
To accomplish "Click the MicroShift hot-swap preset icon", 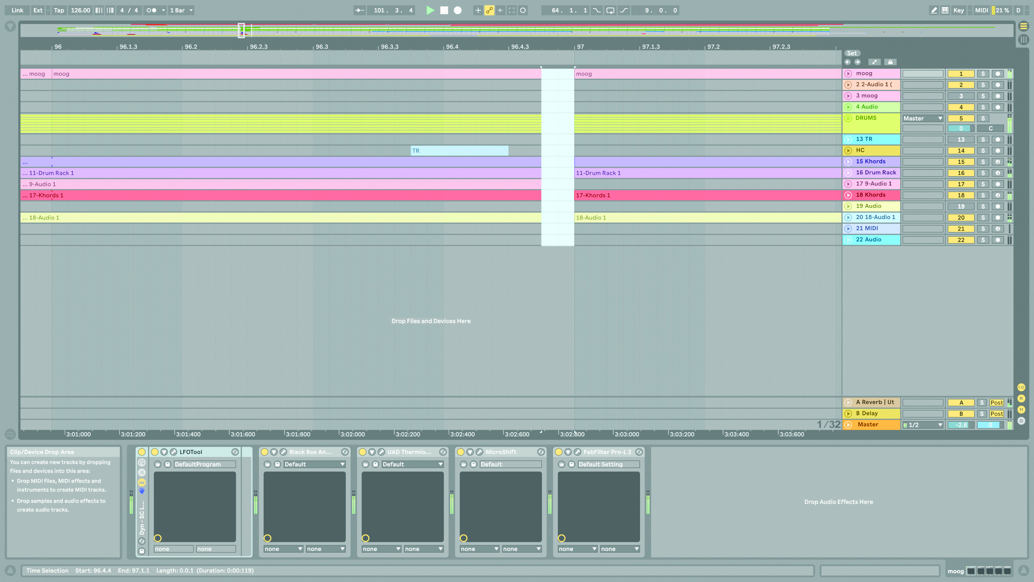I will [541, 452].
